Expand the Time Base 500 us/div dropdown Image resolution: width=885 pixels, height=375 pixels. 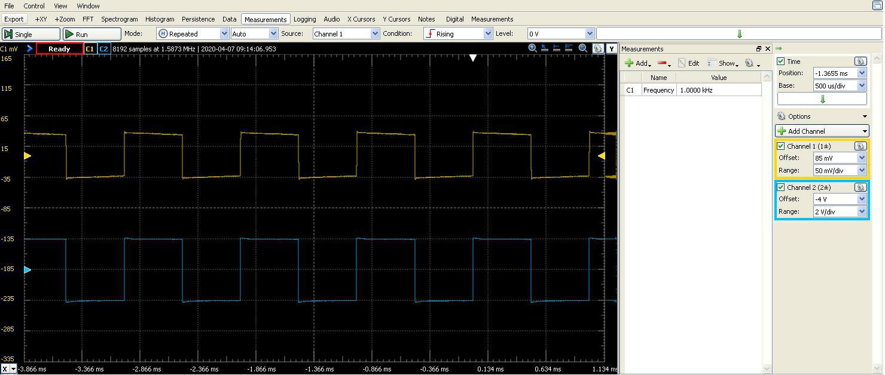coord(862,85)
